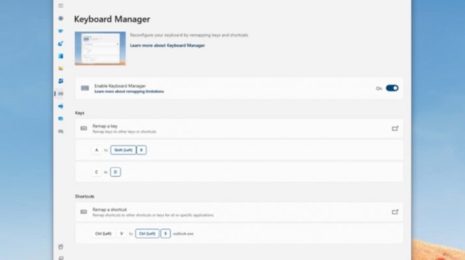
Task: Select Image Resizer sidebar icon
Action: (60, 81)
